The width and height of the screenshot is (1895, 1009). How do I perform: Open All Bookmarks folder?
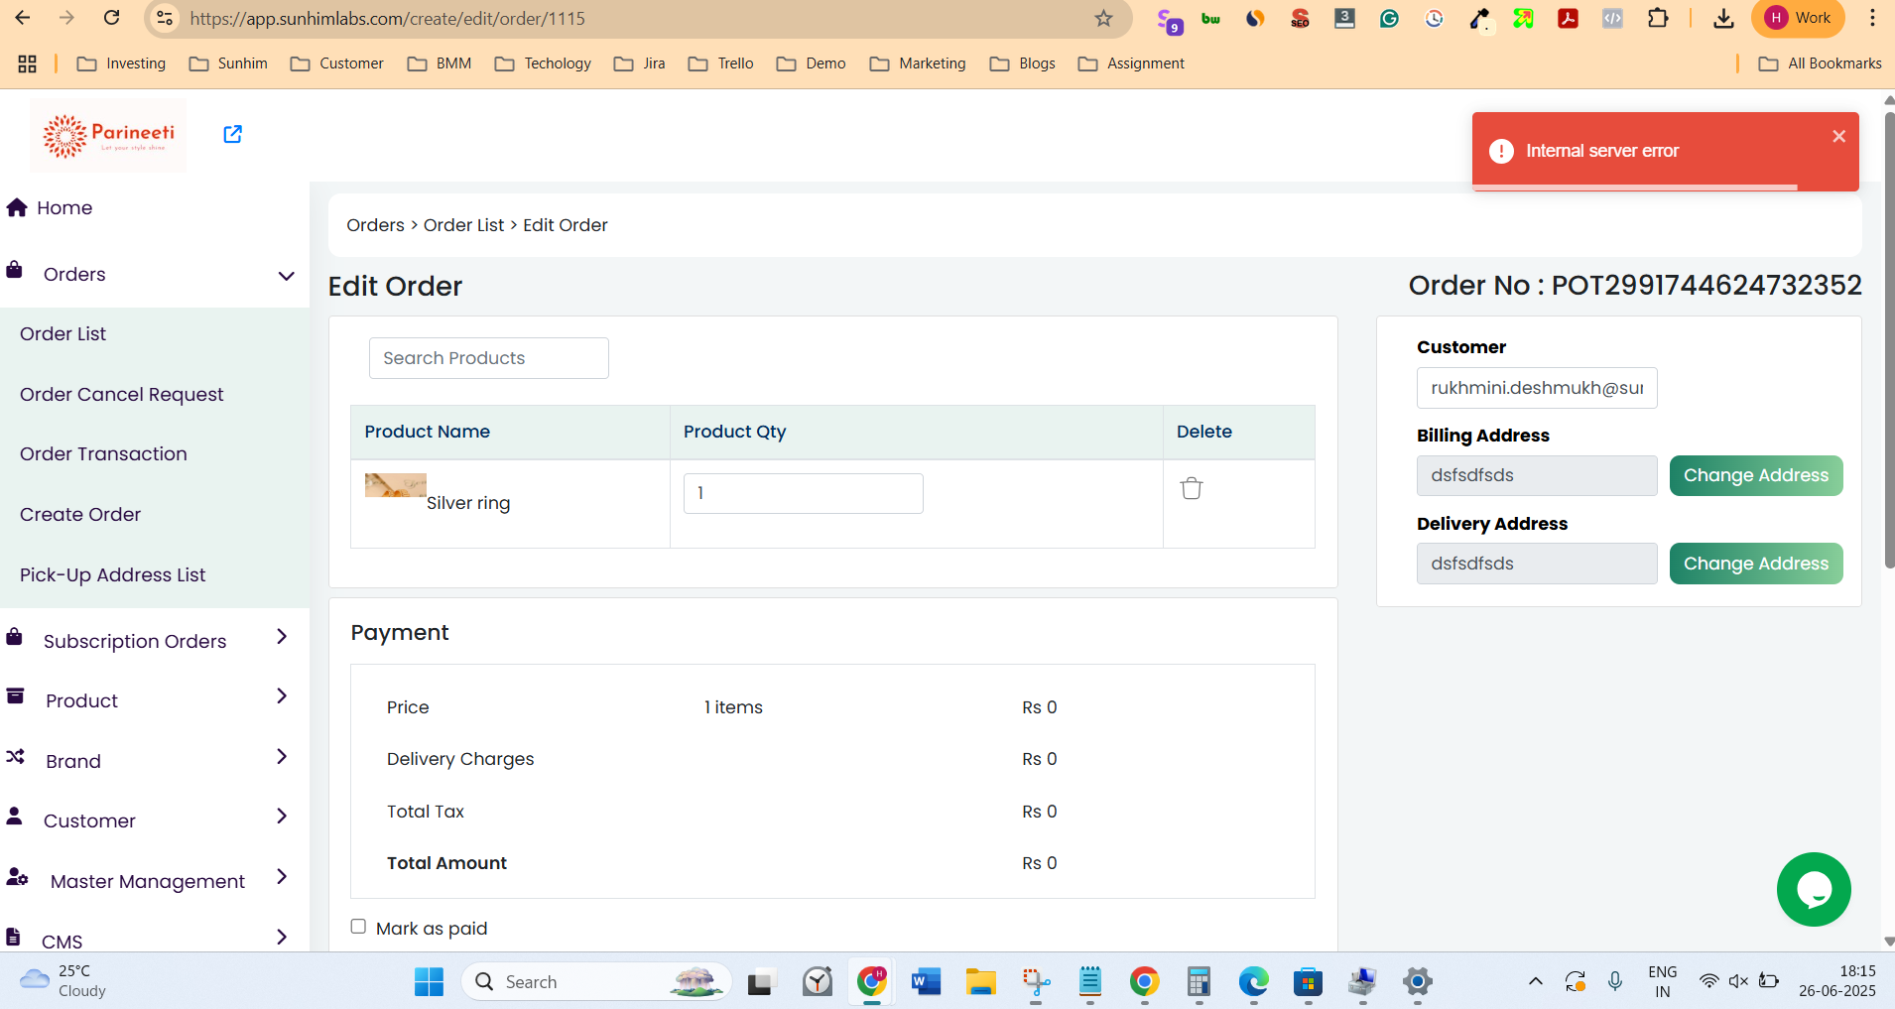point(1821,63)
